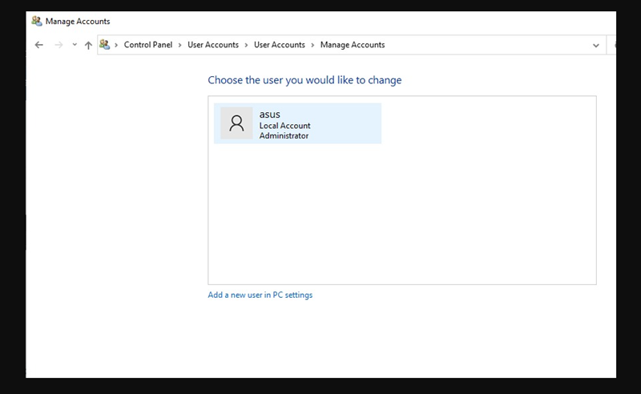Go up one level with Up arrow
Image resolution: width=641 pixels, height=394 pixels.
tap(88, 46)
